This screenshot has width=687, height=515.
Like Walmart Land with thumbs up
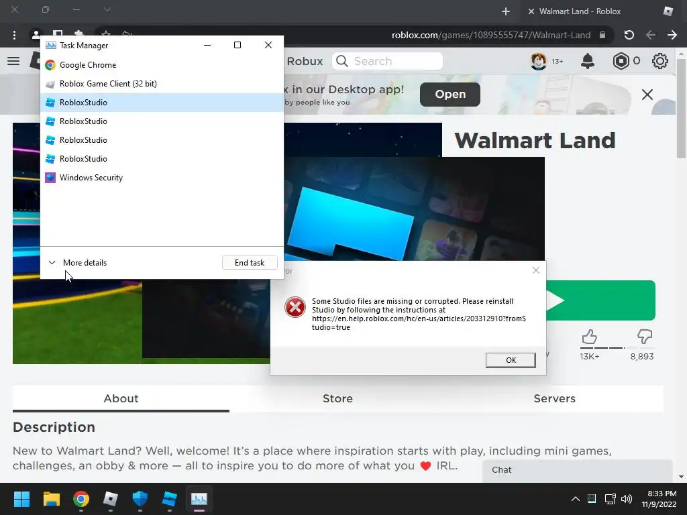click(x=590, y=337)
